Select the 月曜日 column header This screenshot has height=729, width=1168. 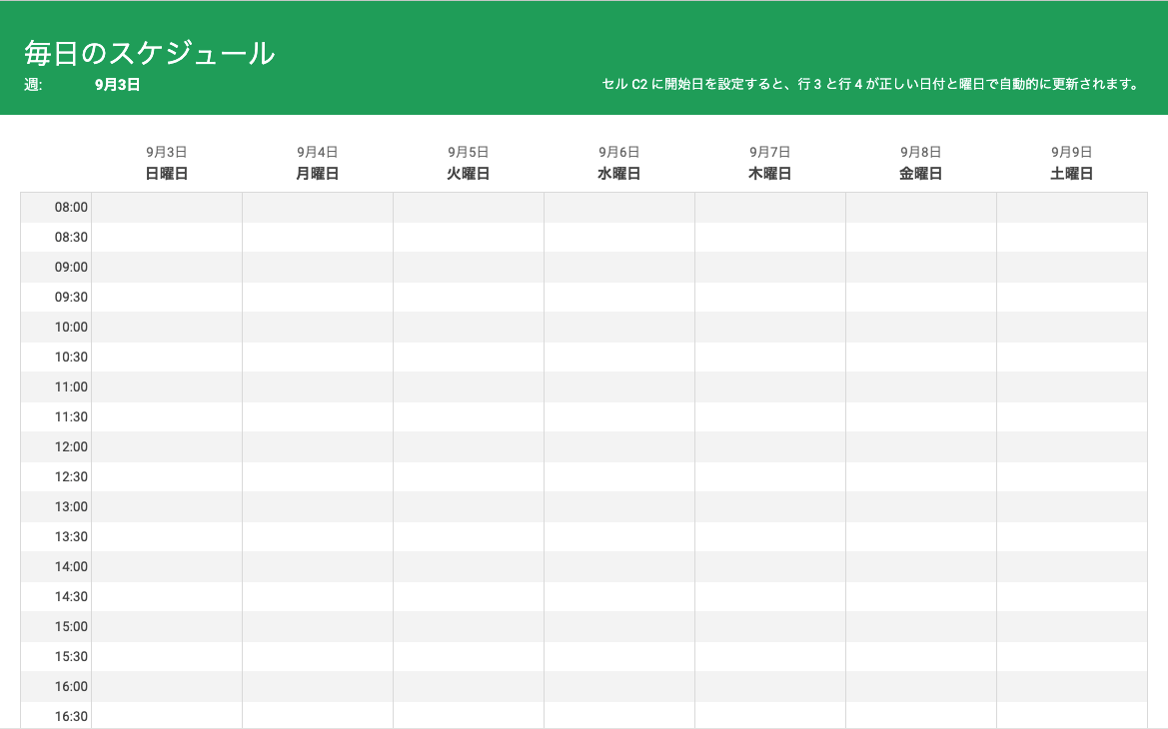318,174
